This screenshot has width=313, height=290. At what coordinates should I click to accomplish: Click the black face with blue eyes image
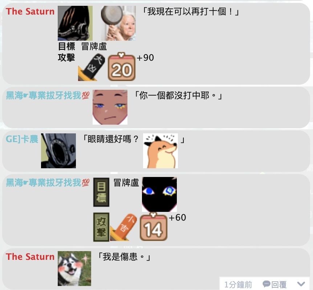coord(159,194)
